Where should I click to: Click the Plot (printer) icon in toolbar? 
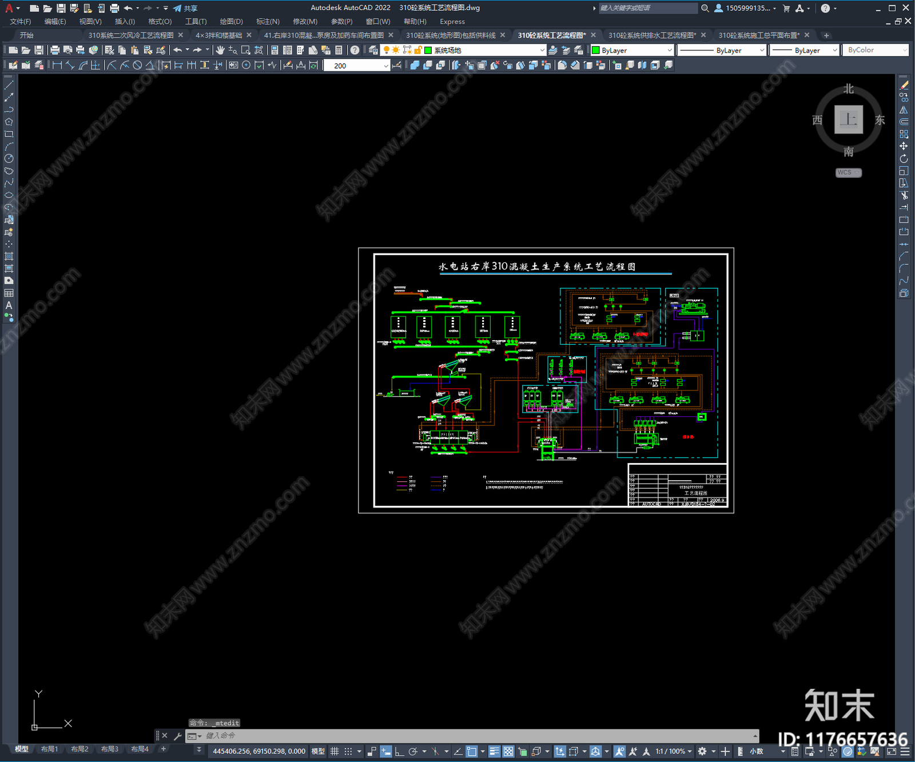point(55,50)
